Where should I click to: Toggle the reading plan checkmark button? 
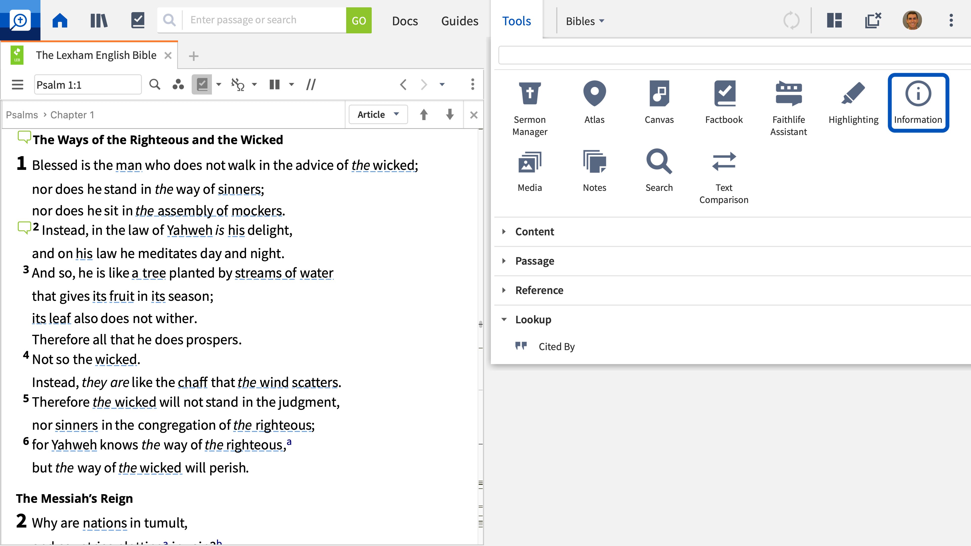202,84
